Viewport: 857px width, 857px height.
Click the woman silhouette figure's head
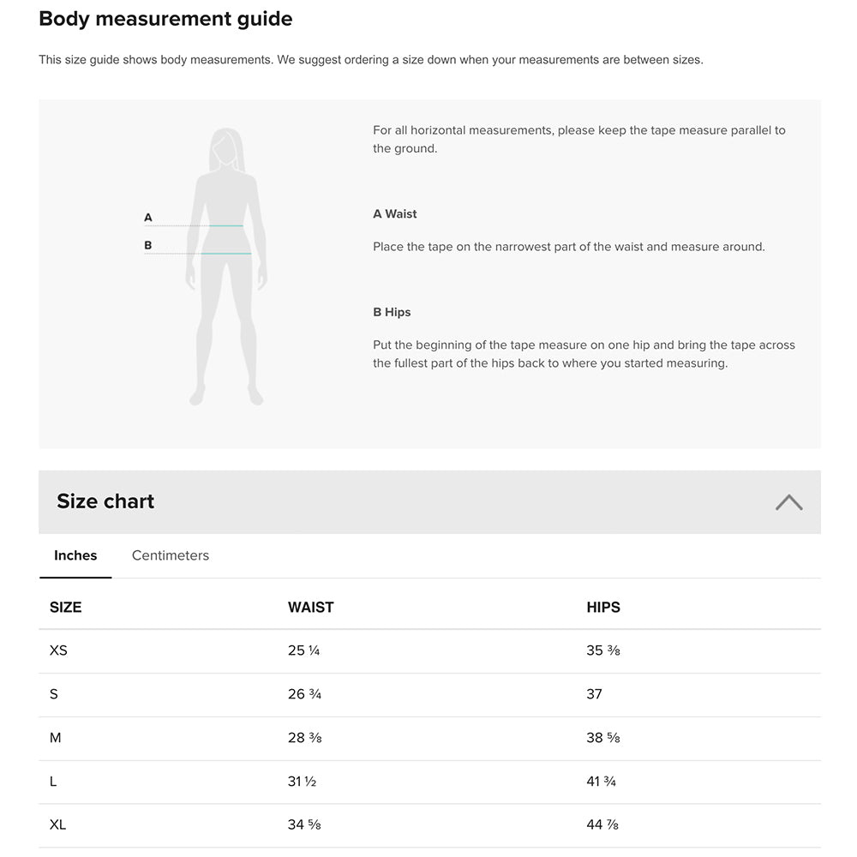[x=225, y=147]
